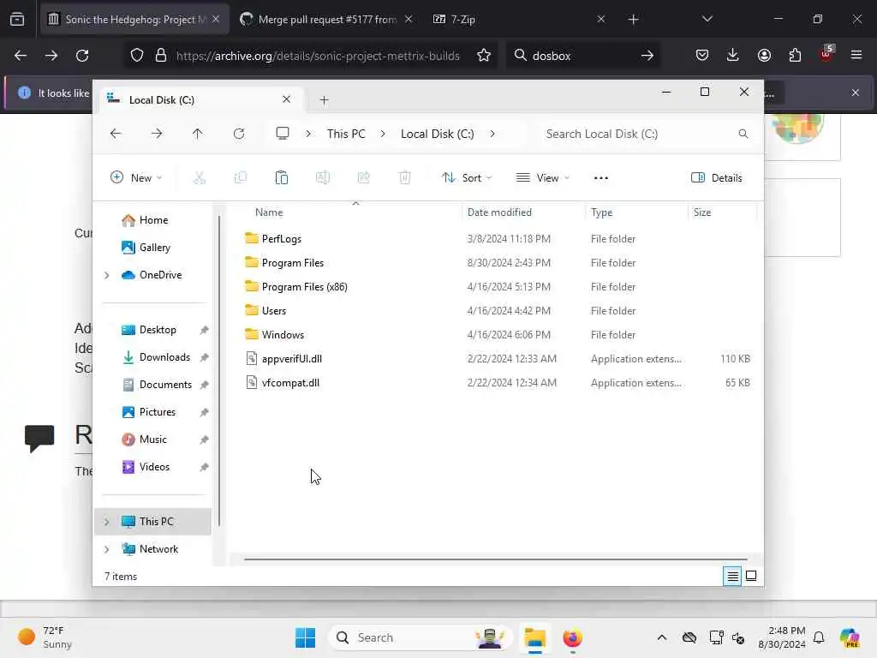The height and width of the screenshot is (658, 877).
Task: Select Gallery in navigation pane
Action: pyautogui.click(x=153, y=248)
